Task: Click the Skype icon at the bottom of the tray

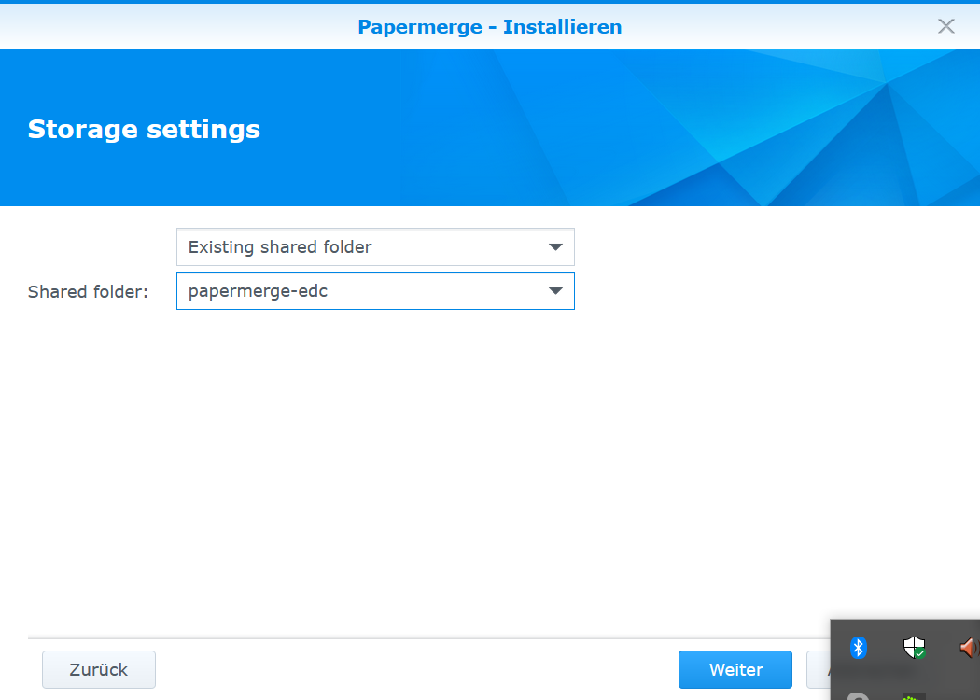Action: click(x=857, y=695)
